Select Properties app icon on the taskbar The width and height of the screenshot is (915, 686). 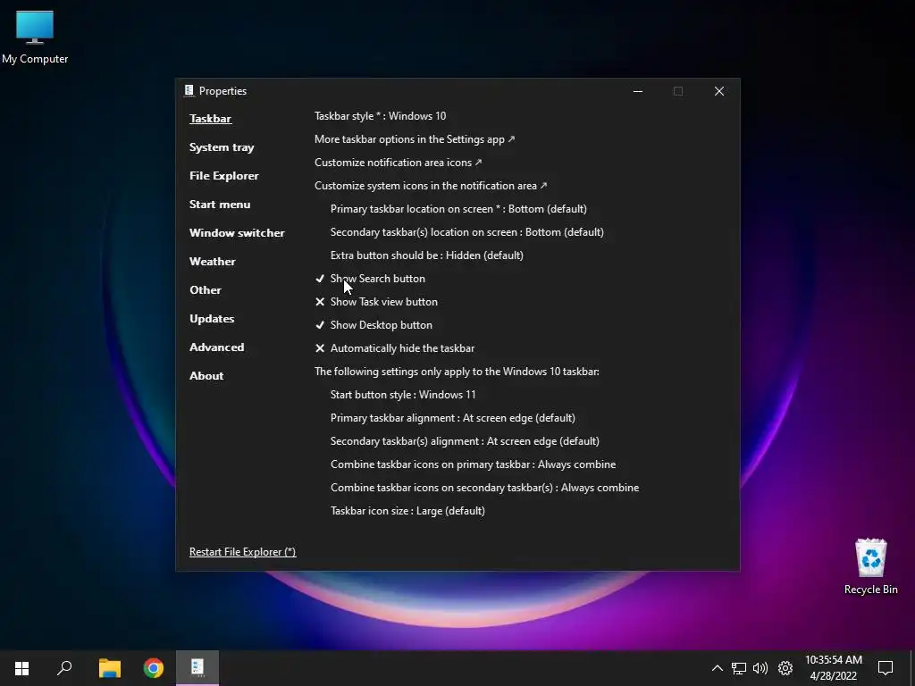pos(197,668)
